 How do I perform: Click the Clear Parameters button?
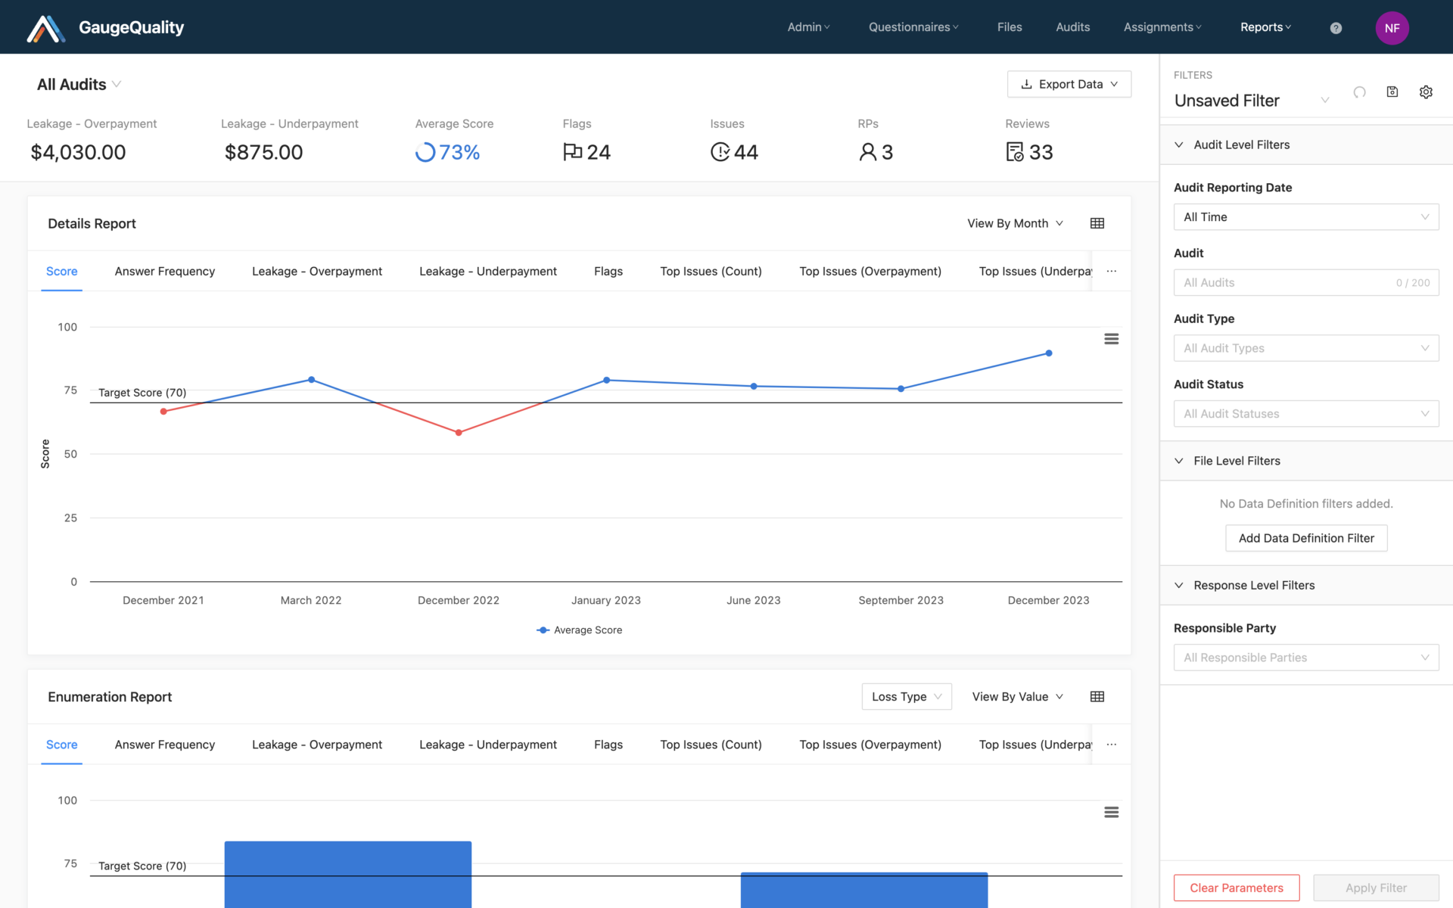(x=1236, y=888)
